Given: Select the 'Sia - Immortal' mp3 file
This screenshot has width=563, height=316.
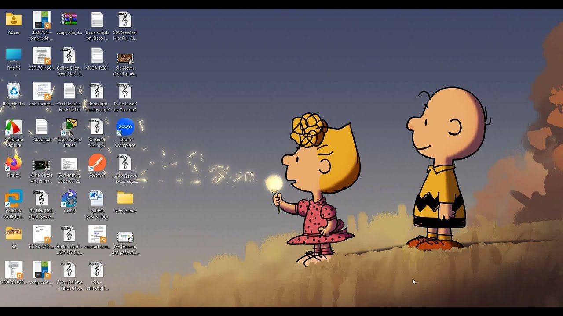Looking at the screenshot, I should click(97, 270).
